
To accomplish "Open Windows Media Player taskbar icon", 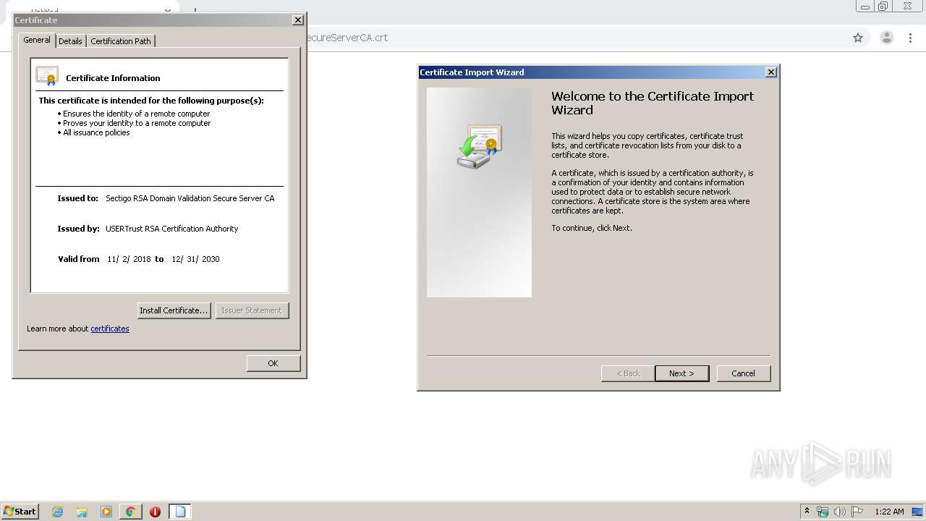I will coord(106,512).
